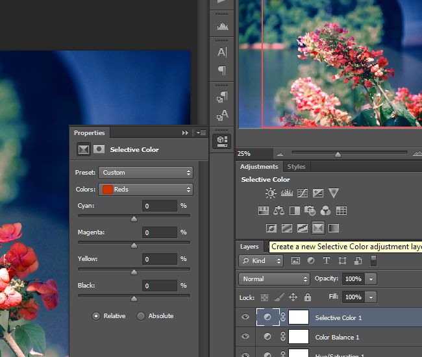The width and height of the screenshot is (422, 357).
Task: Select the Absolute method radio button
Action: tap(141, 316)
